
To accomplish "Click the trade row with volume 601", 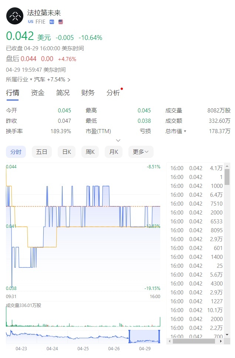I will 197,248.
